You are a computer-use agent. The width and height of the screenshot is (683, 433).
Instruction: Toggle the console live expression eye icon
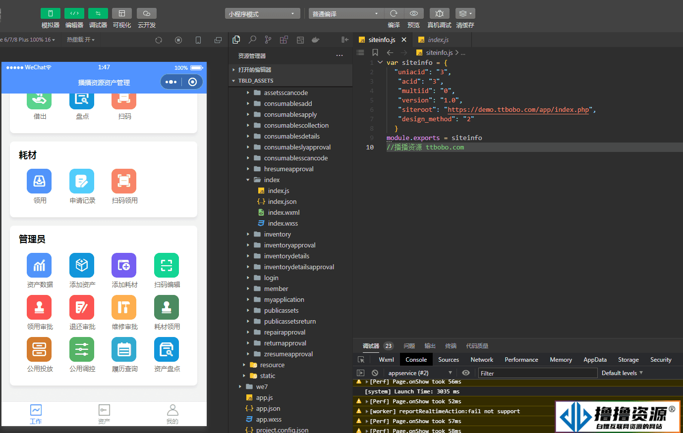[x=466, y=373]
